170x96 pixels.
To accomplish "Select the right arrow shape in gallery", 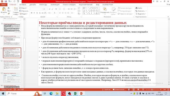I will (x=91, y=11).
